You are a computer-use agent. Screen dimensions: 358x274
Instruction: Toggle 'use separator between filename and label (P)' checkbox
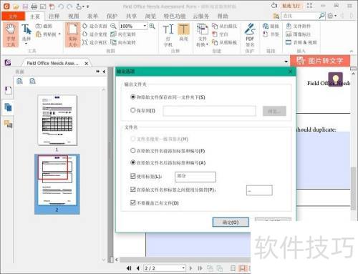[x=133, y=190]
